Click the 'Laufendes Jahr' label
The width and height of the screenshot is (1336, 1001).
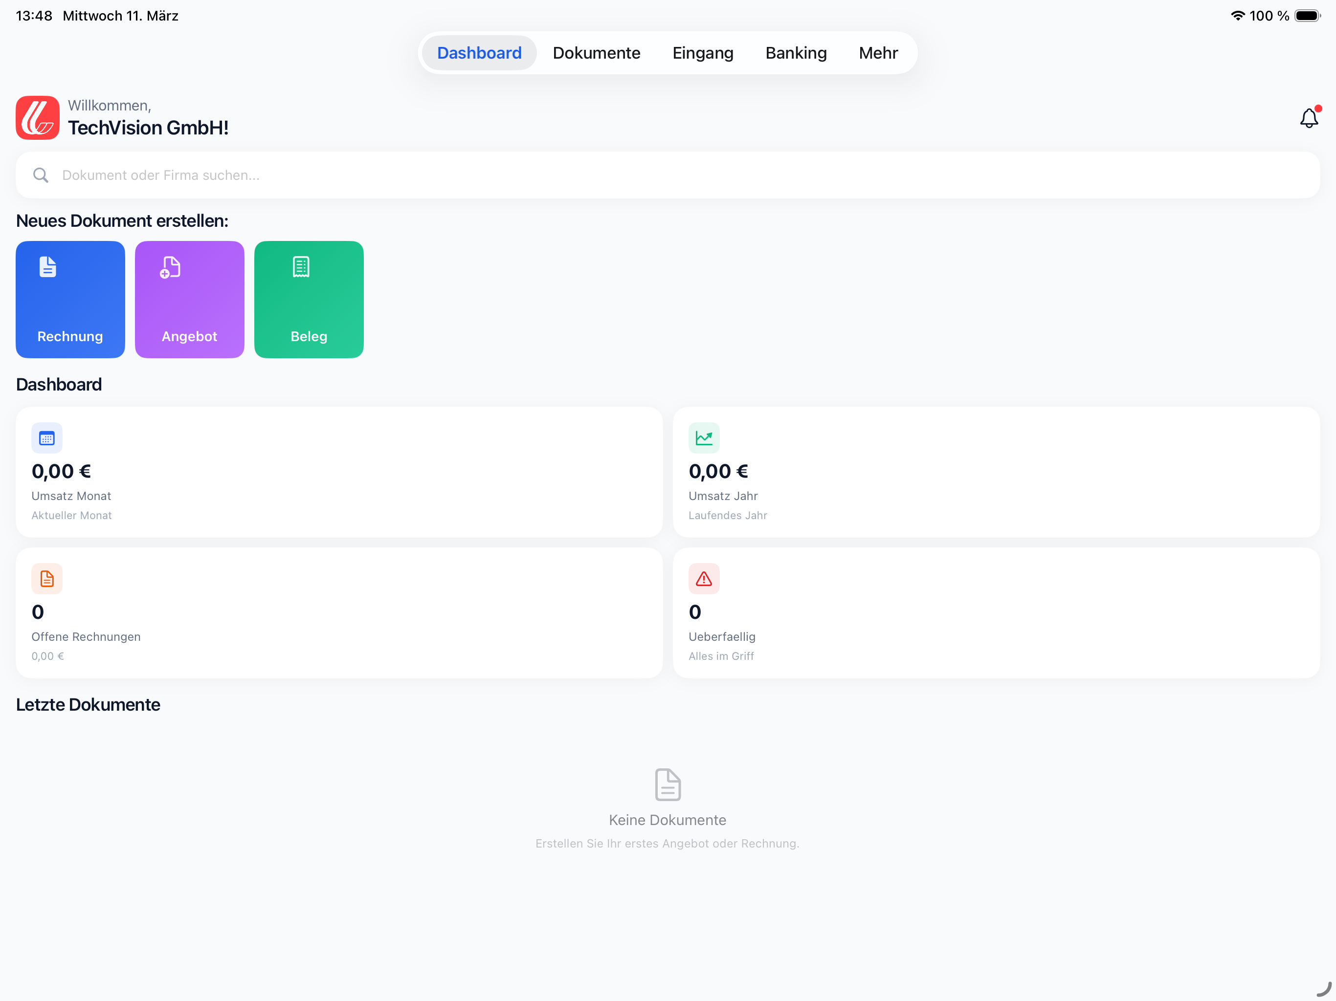tap(728, 516)
